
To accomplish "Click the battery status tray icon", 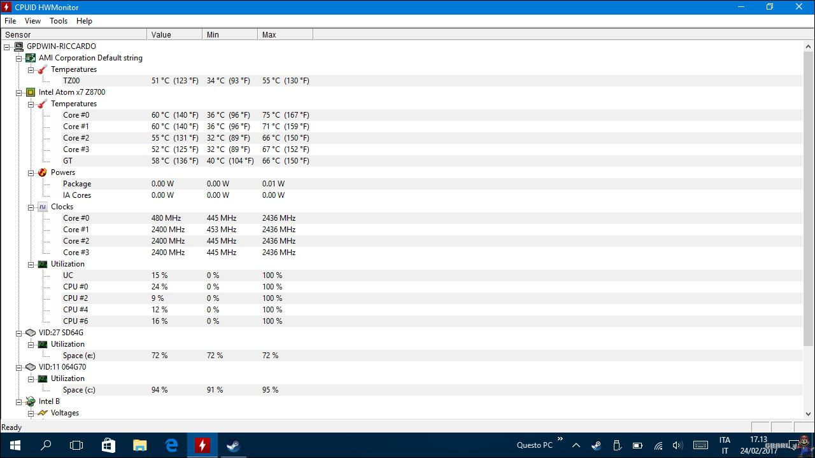I will [x=637, y=445].
